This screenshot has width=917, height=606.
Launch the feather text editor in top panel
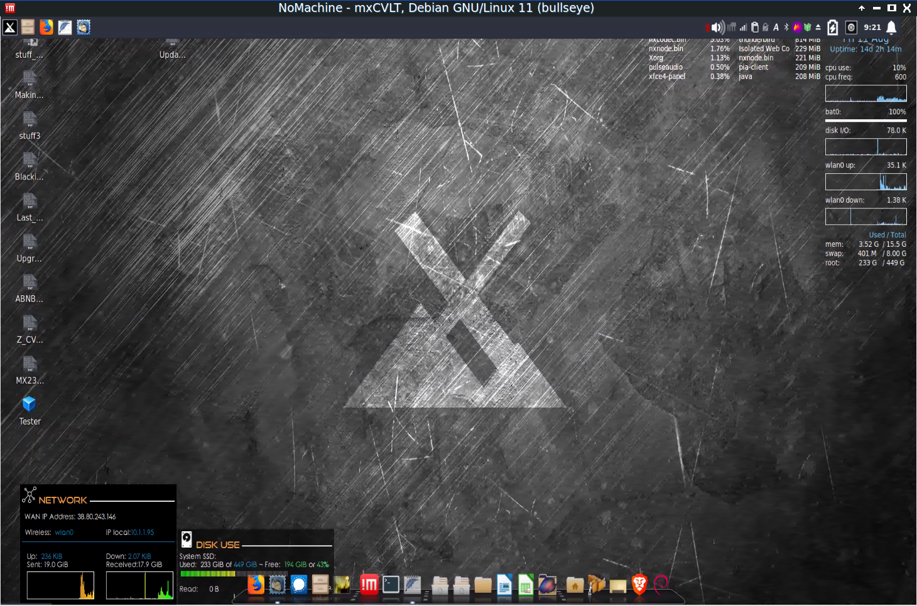[x=65, y=27]
